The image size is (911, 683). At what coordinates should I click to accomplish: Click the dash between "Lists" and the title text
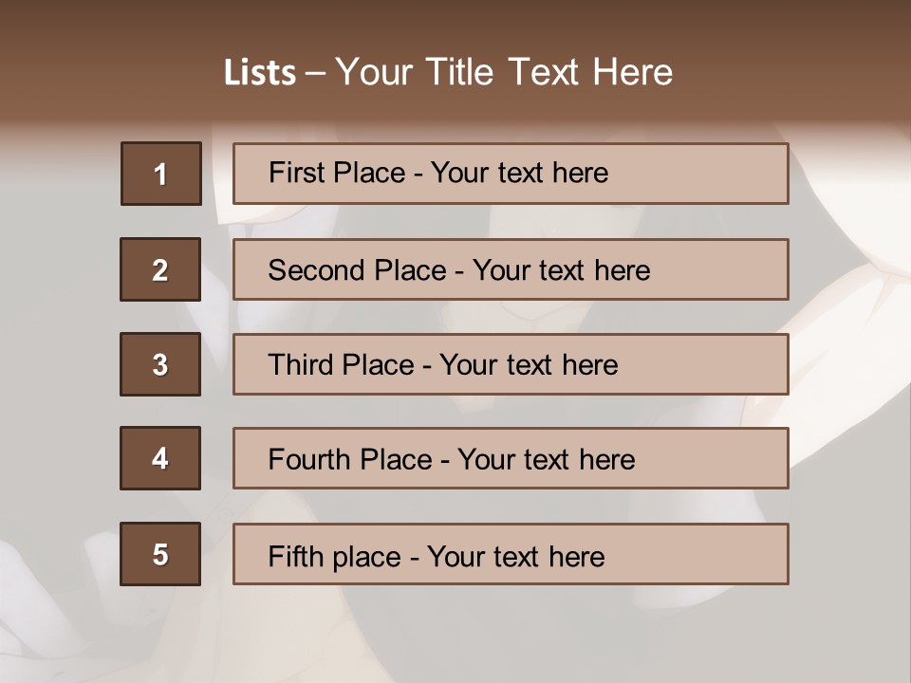[316, 73]
